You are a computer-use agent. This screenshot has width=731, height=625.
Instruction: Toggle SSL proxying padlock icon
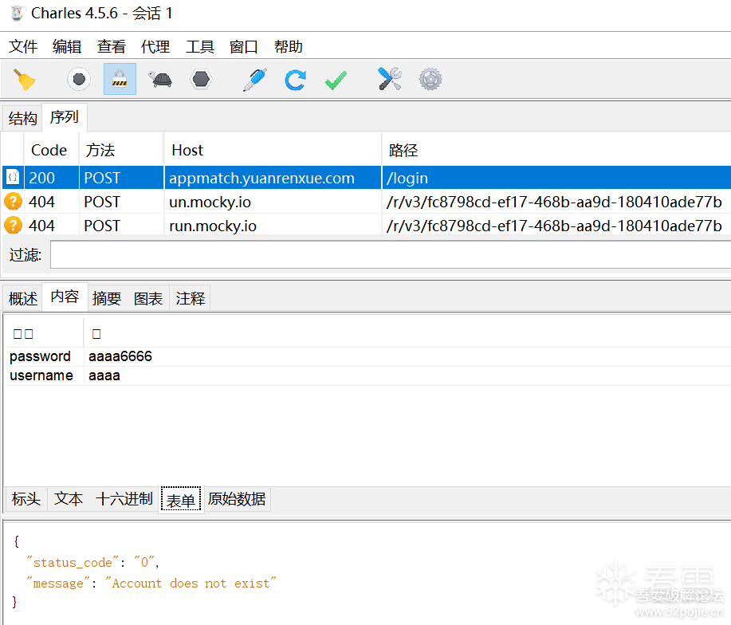120,79
